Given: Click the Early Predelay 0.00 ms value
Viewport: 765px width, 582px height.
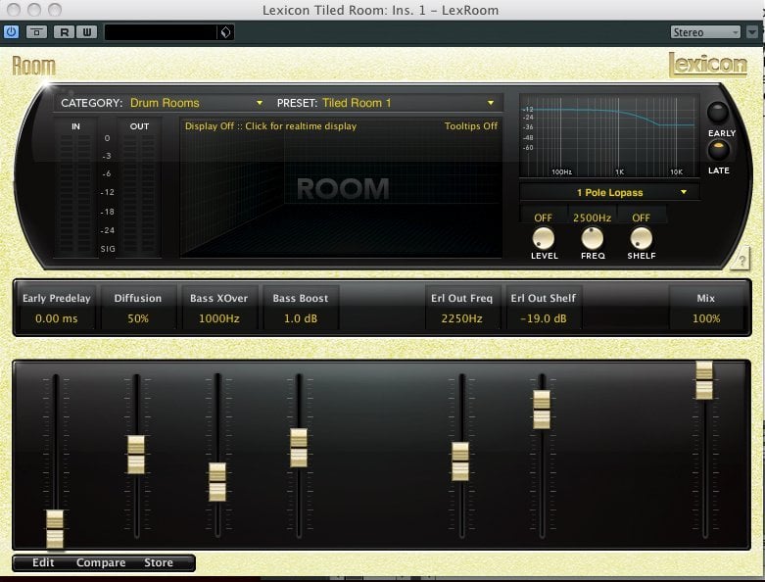Looking at the screenshot, I should (56, 318).
